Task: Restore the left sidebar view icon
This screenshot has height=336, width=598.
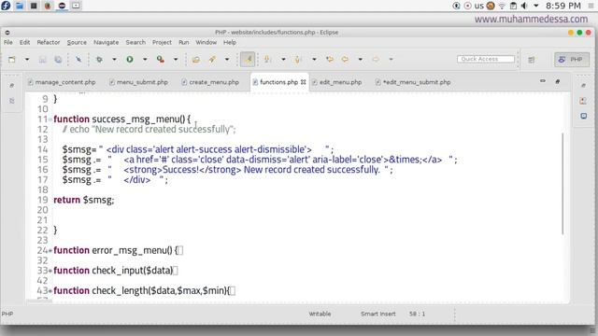Action: point(12,86)
